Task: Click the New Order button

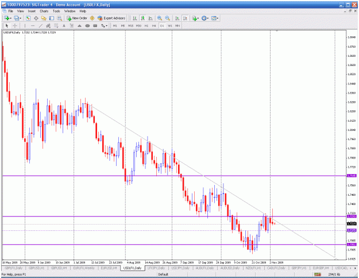Action: (x=77, y=18)
